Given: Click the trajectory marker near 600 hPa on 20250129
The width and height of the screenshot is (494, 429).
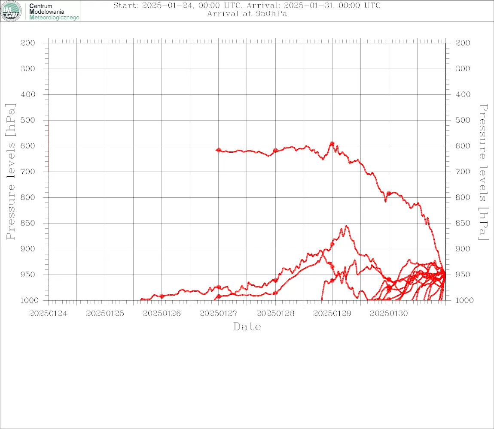Looking at the screenshot, I should coord(332,144).
